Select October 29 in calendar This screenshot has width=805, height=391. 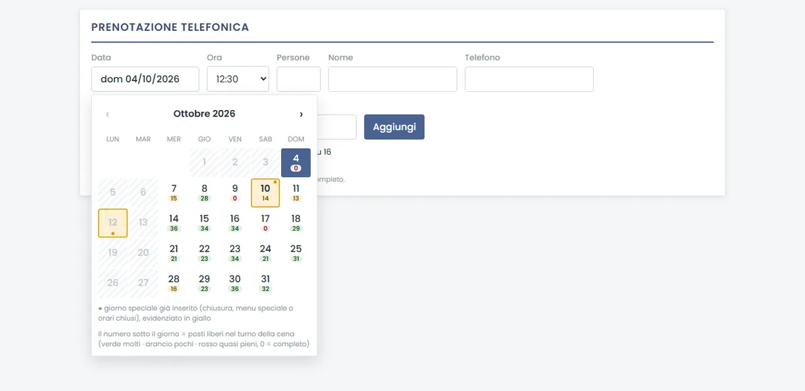point(205,283)
